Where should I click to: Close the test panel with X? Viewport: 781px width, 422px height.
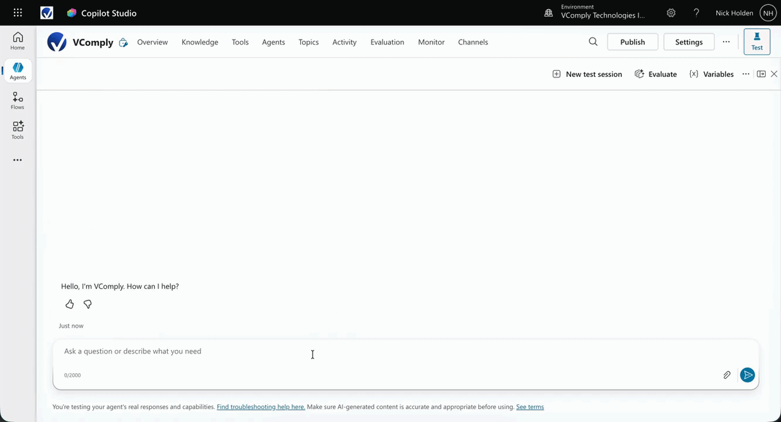(x=774, y=74)
